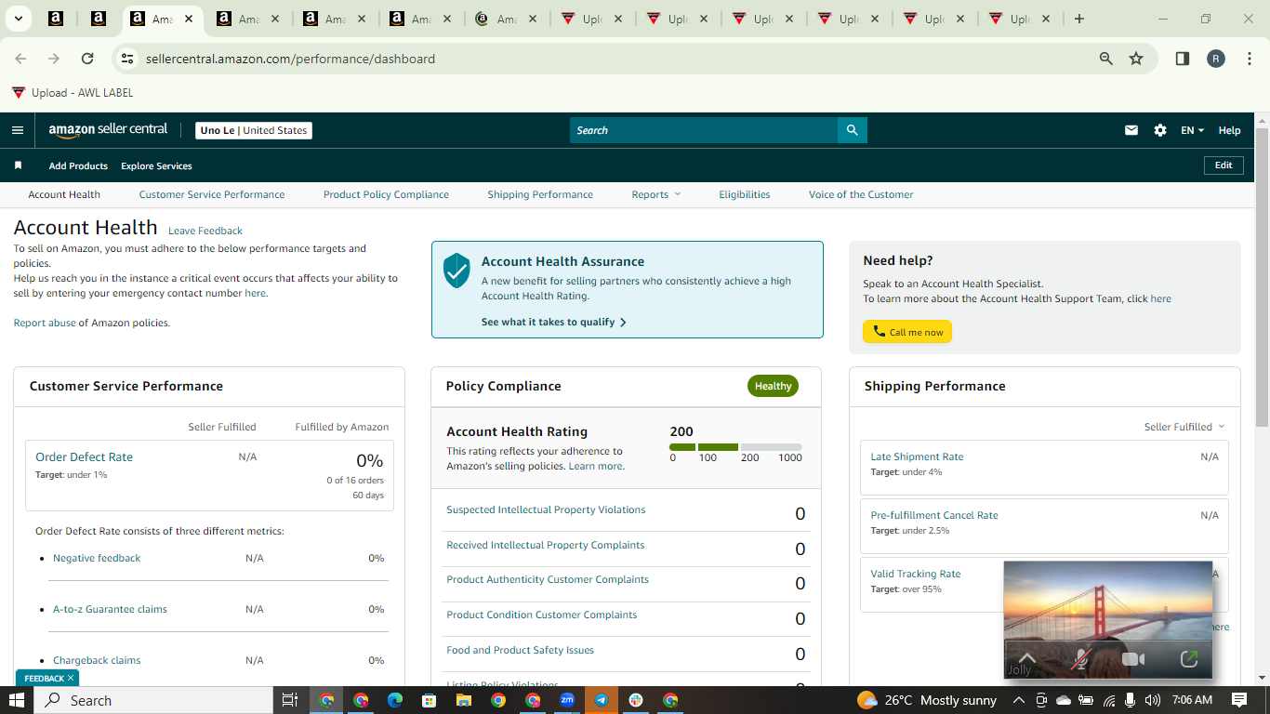Expand the Reports dropdown menu
This screenshot has width=1270, height=714.
click(656, 194)
